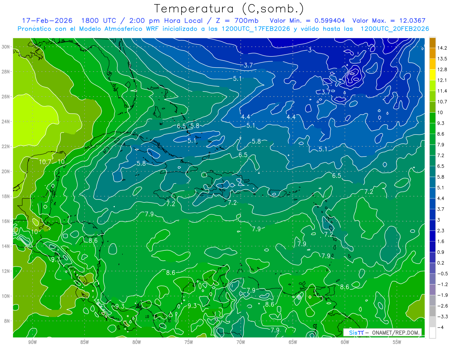Click the -1.9 colorbar label
This screenshot has width=450, height=347.
pyautogui.click(x=442, y=295)
